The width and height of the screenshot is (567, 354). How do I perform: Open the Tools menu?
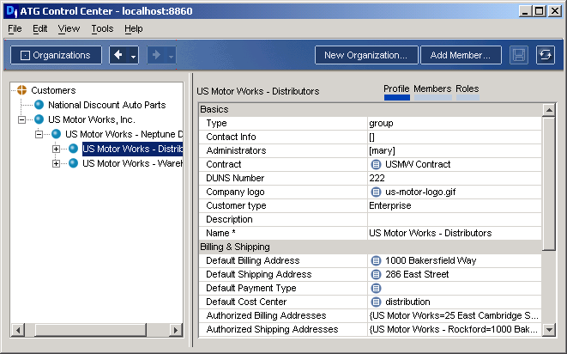pyautogui.click(x=102, y=28)
